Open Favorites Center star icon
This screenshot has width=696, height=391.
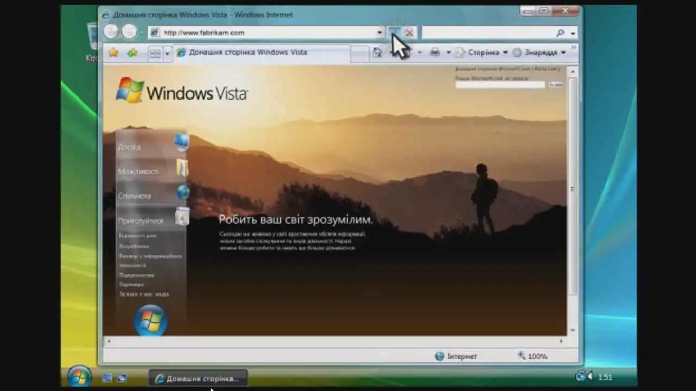pyautogui.click(x=113, y=53)
